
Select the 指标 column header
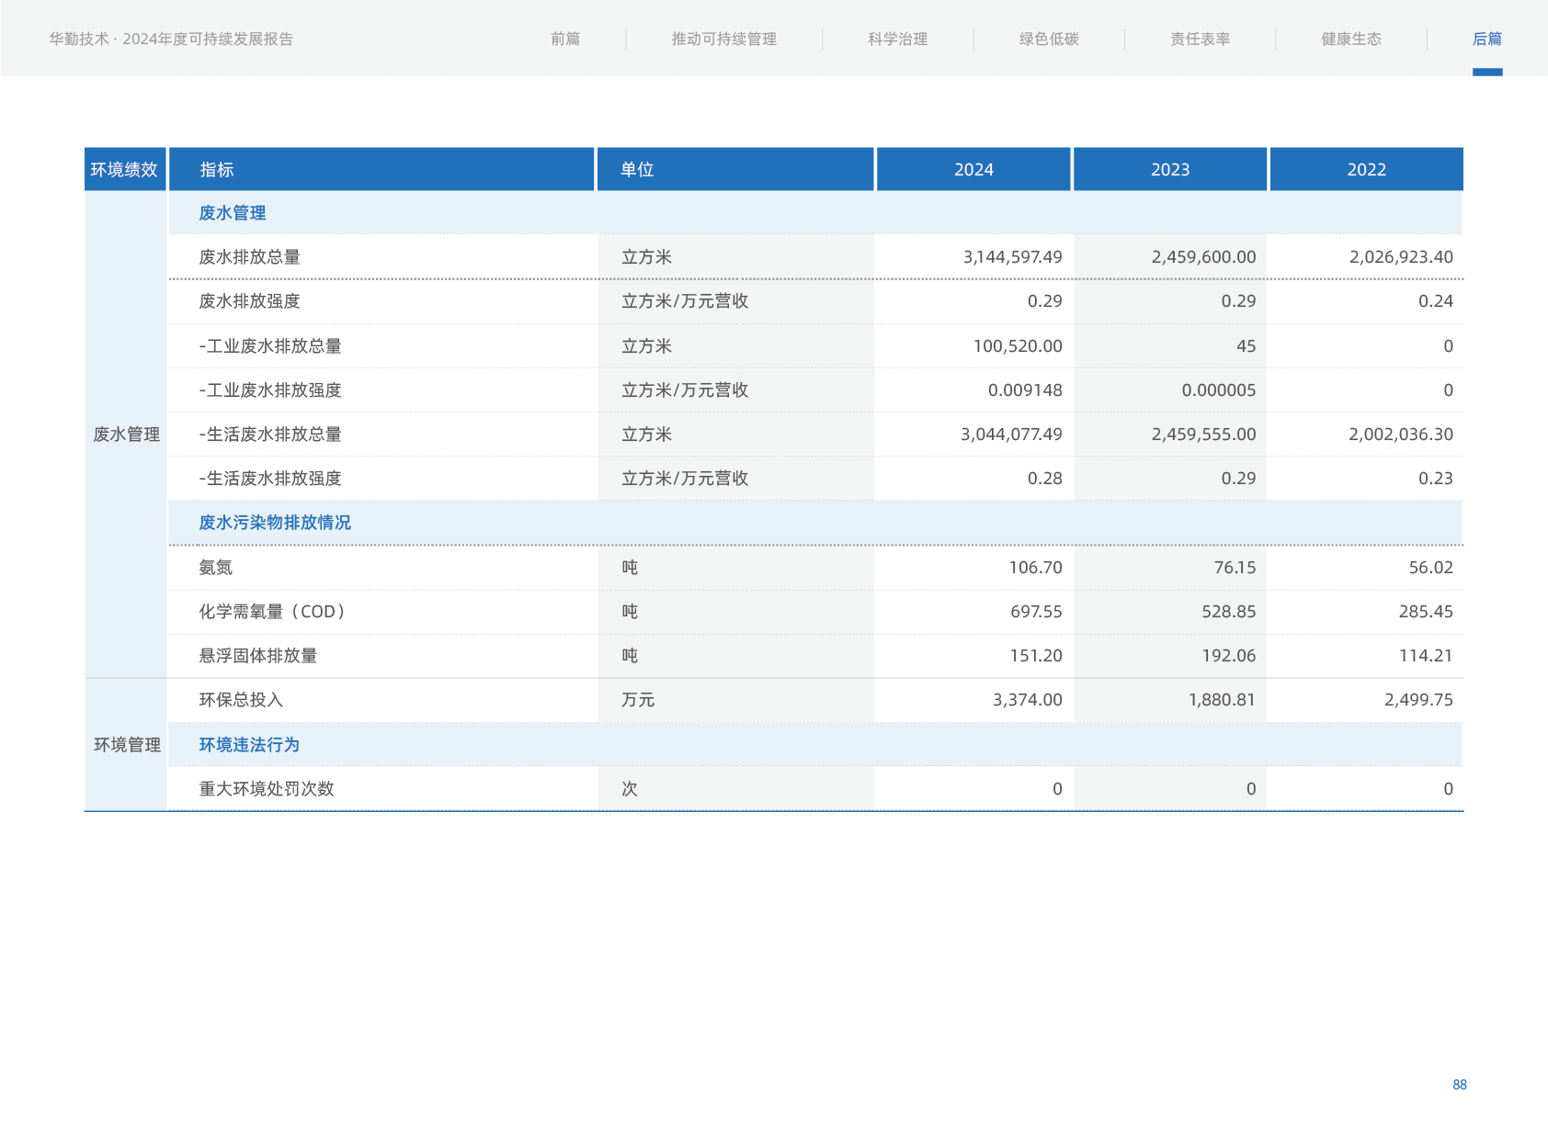(x=217, y=170)
